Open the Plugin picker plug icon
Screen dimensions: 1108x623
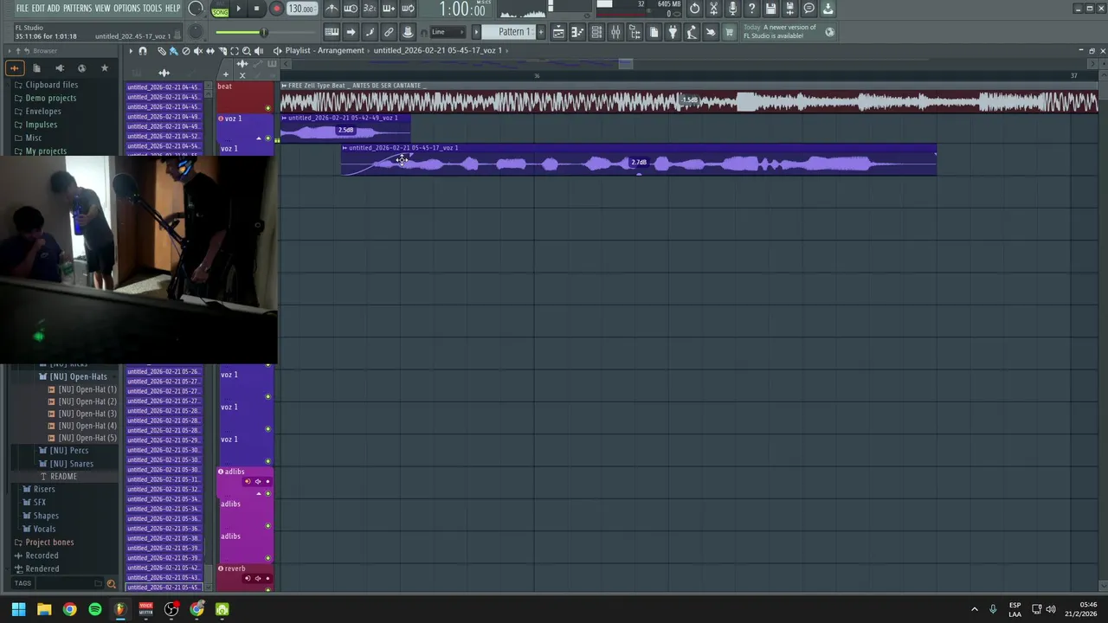673,32
